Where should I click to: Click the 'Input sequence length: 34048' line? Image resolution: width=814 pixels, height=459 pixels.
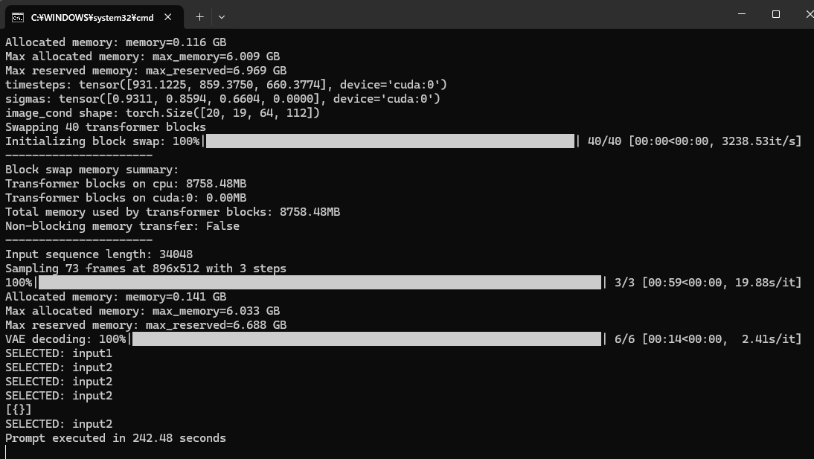99,254
